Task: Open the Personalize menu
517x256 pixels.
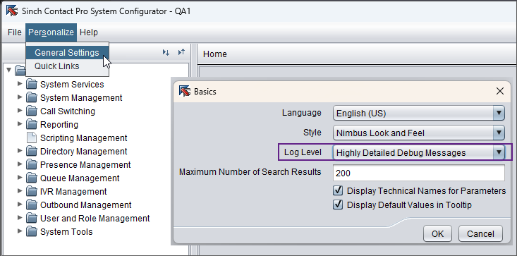Action: coord(51,32)
